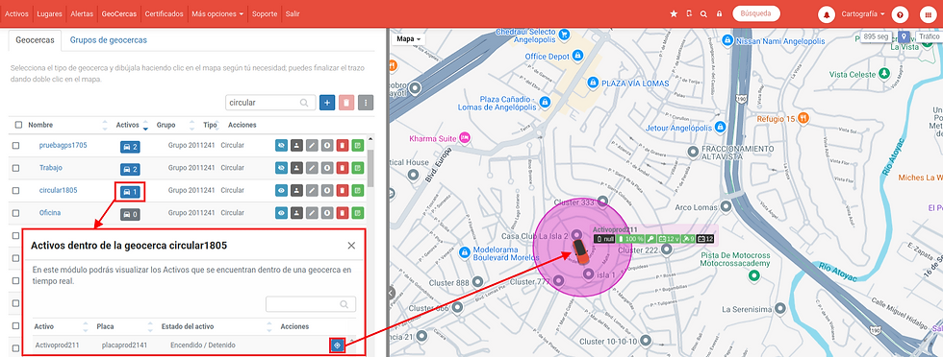943x357 pixels.
Task: Click the favorites star icon in top bar
Action: (674, 13)
